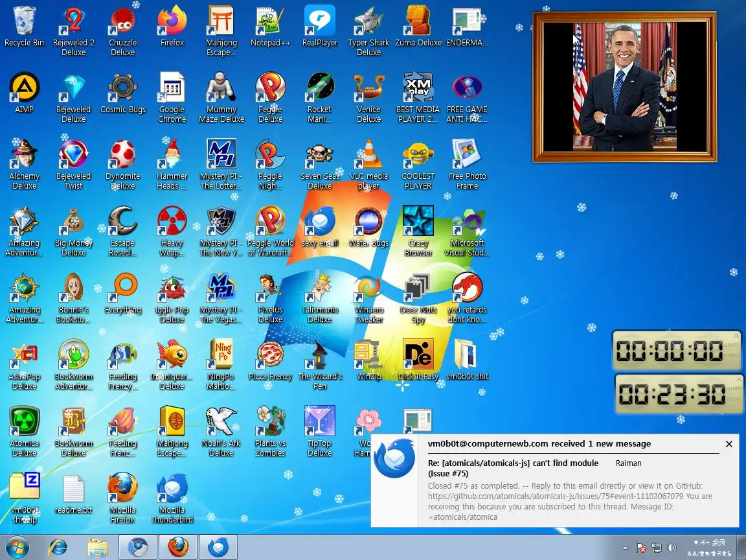Image resolution: width=746 pixels, height=560 pixels.
Task: Switch to Firefox taskbar button
Action: point(177,547)
